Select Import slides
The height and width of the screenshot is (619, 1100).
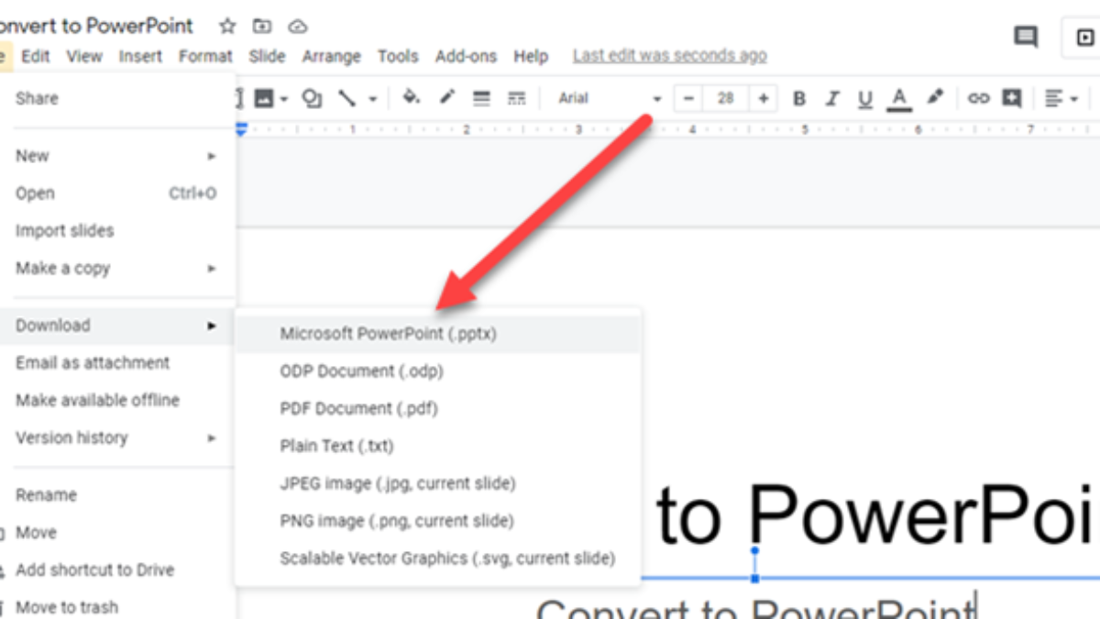(x=117, y=231)
